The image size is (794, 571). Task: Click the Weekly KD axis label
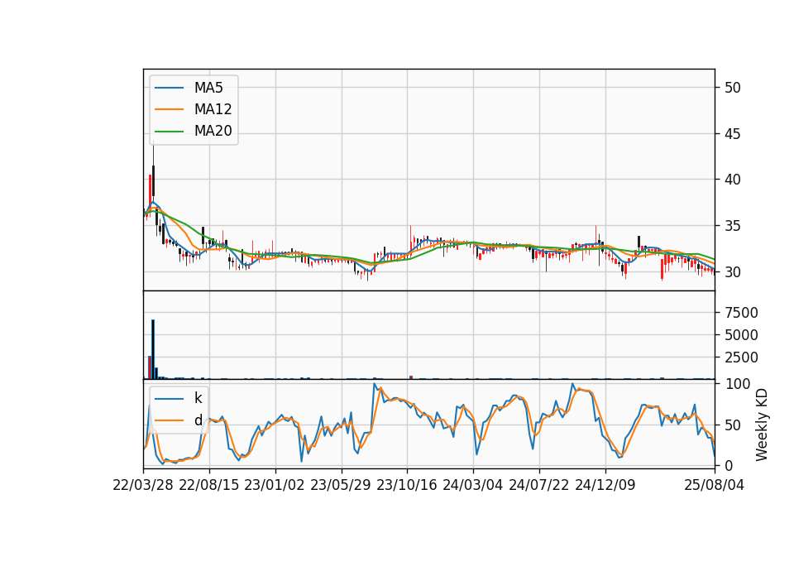[762, 425]
